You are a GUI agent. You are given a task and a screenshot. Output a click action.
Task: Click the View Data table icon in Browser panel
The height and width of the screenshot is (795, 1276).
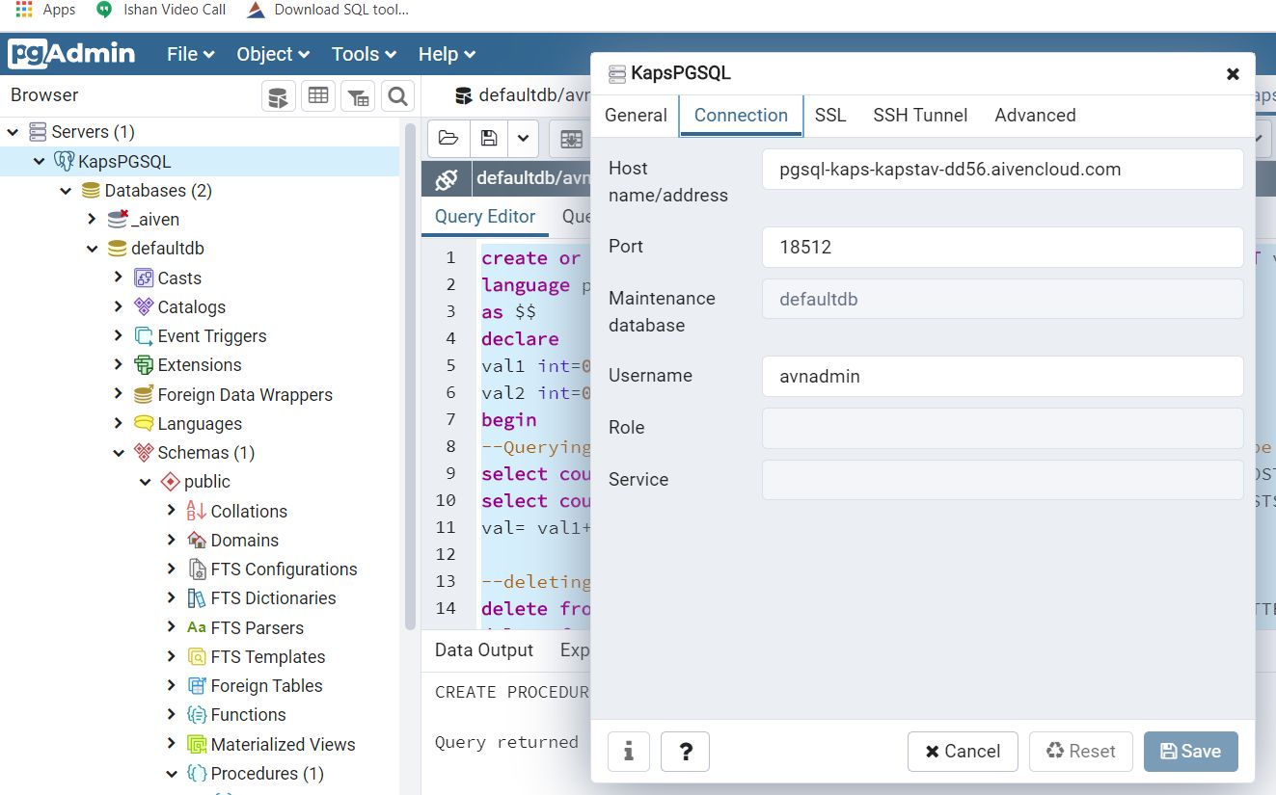click(x=318, y=96)
